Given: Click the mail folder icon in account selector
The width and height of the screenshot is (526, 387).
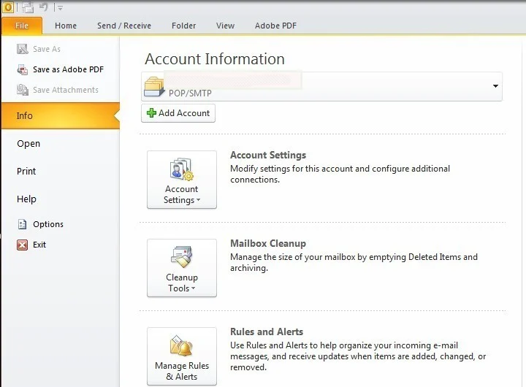Looking at the screenshot, I should click(154, 86).
